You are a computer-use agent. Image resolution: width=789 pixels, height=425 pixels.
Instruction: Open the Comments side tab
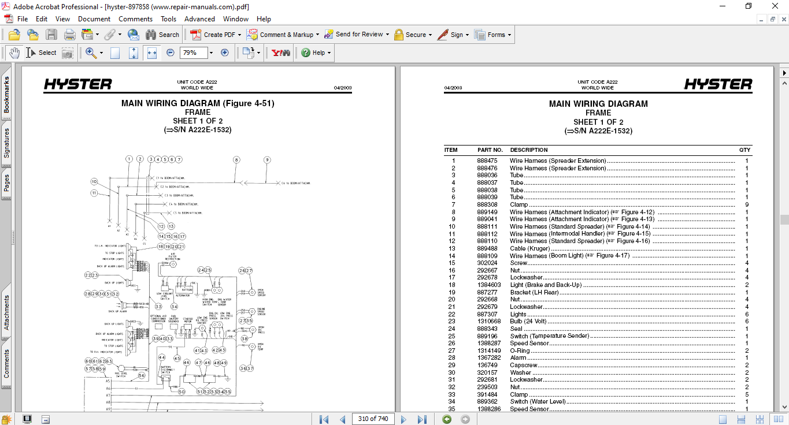pyautogui.click(x=6, y=364)
